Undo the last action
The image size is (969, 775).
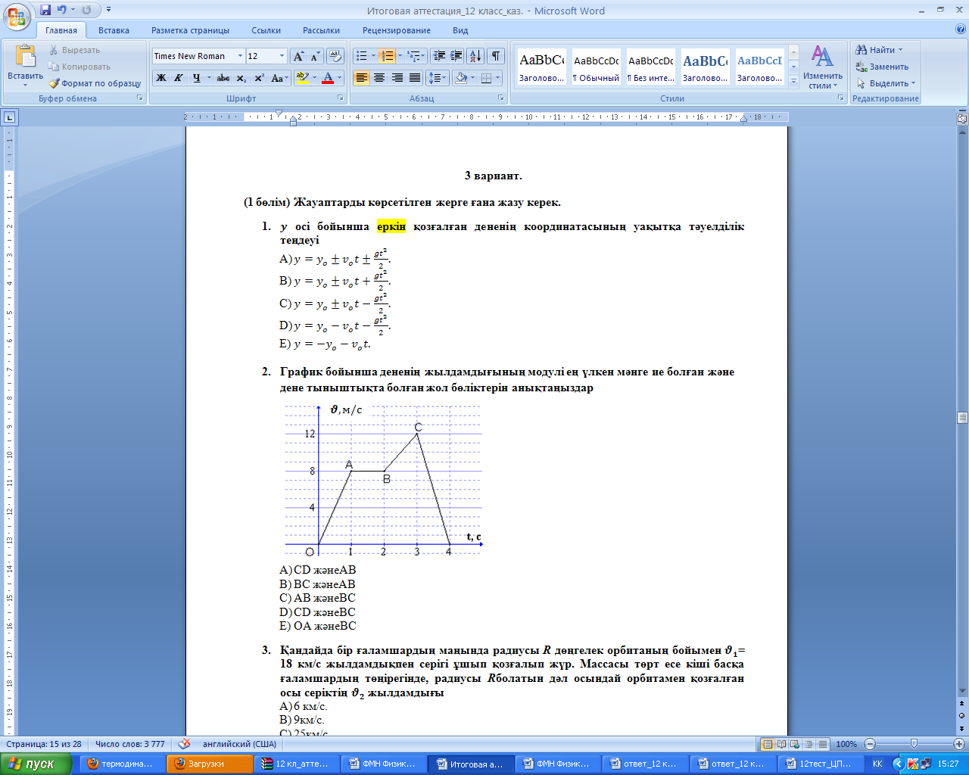tap(62, 11)
